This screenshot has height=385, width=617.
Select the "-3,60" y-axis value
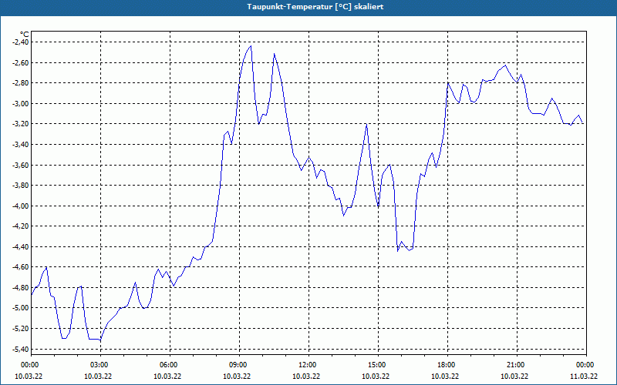19,165
